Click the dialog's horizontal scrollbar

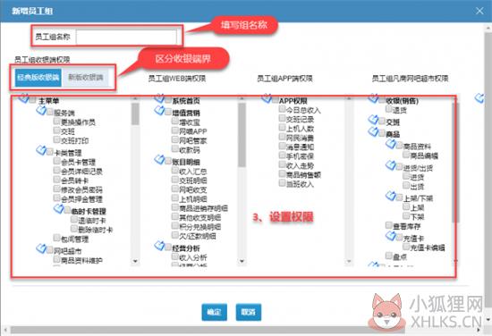[208, 330]
